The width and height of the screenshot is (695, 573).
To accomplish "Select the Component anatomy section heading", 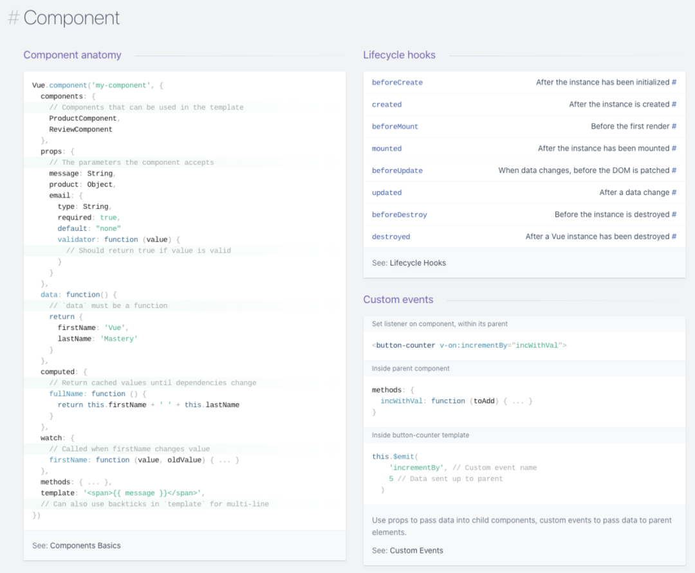I will click(72, 55).
